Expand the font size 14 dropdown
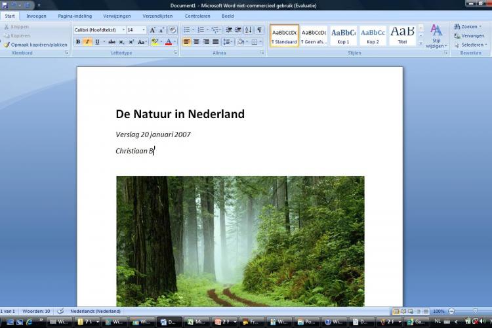492x328 pixels. 143,30
